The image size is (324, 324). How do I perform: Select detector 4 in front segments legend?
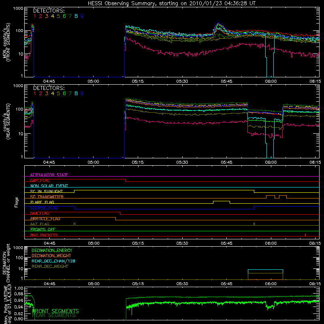[x=53, y=16]
